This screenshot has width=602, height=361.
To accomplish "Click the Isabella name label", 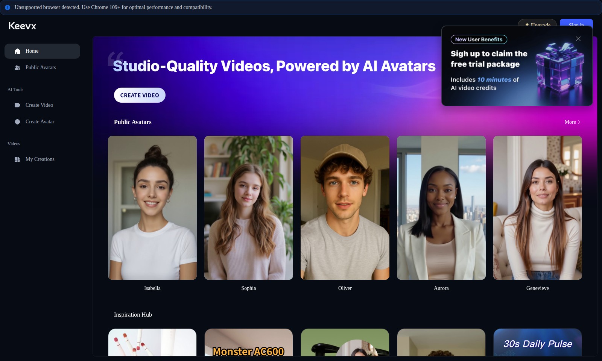I will pos(152,288).
